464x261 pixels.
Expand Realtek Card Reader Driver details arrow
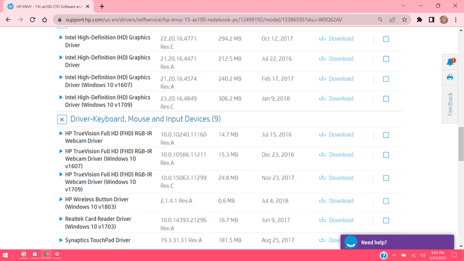coord(61,219)
